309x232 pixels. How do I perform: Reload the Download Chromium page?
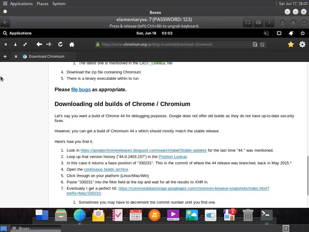tap(60, 44)
